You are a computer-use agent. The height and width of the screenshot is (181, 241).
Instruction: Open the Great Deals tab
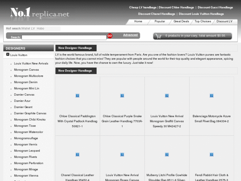(181, 21)
